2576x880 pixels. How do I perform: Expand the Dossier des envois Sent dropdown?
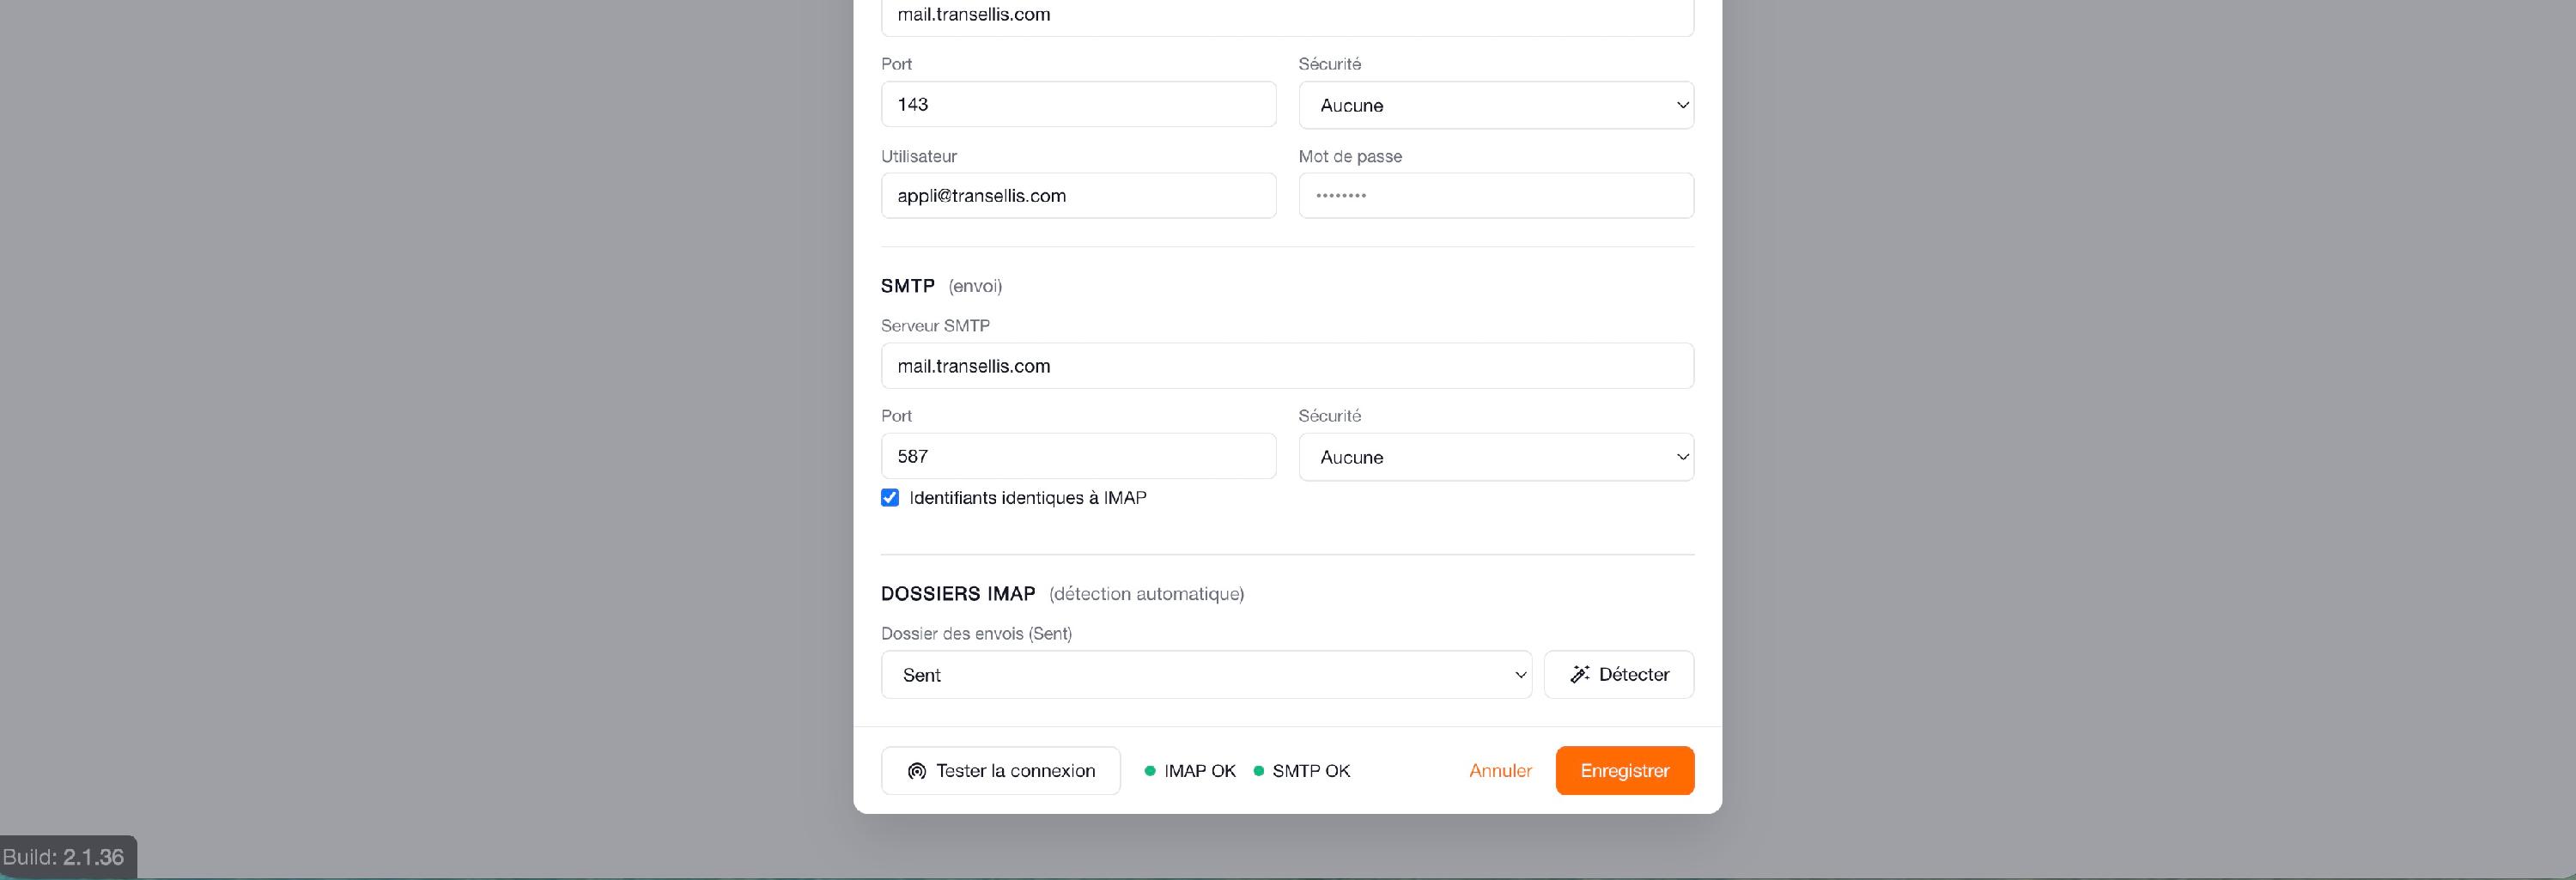[1206, 675]
